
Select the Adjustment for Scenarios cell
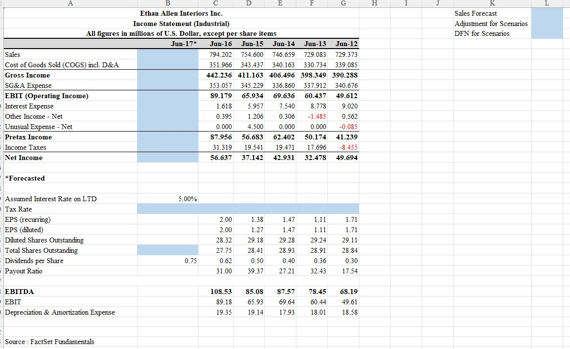(490, 23)
